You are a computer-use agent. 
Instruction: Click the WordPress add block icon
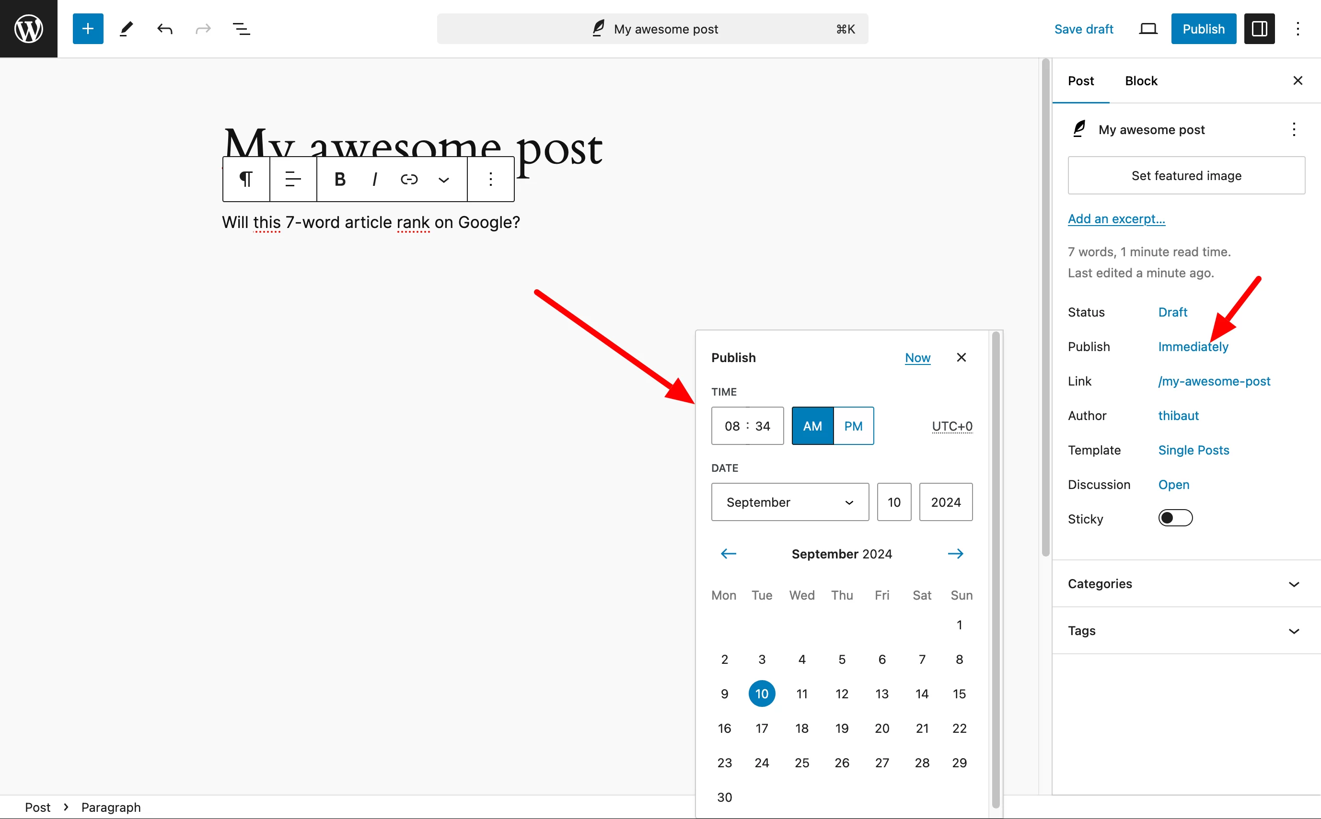point(86,28)
